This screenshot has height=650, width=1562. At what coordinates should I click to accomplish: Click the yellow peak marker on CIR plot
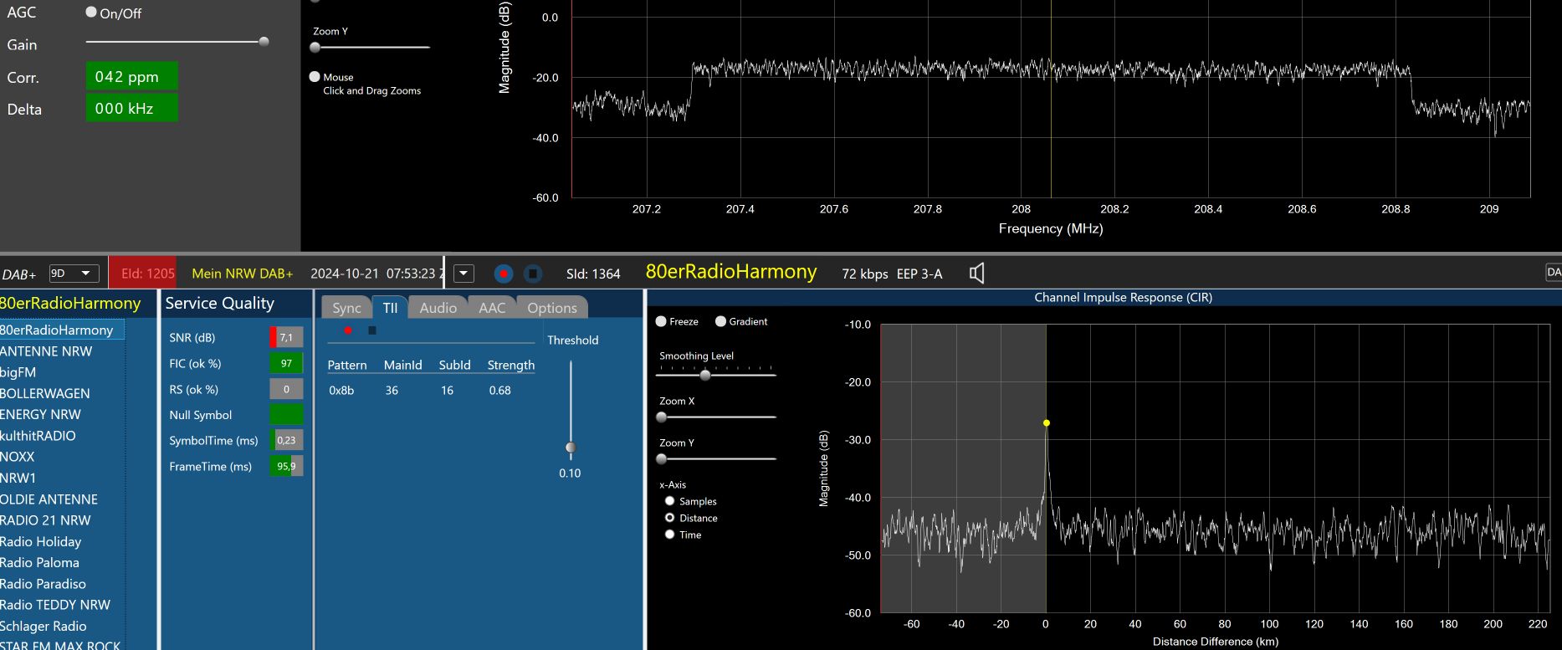[1046, 423]
